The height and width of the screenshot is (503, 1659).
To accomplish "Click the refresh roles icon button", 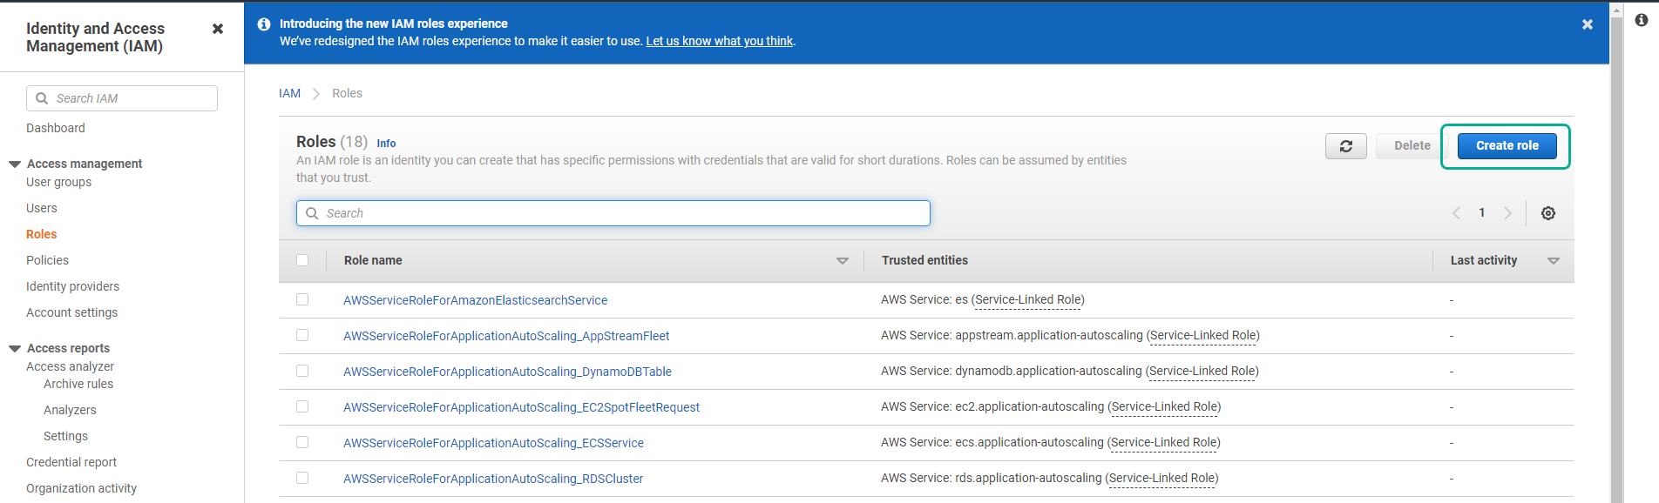I will click(1345, 146).
